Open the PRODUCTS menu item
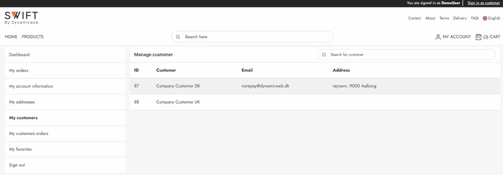 33,37
